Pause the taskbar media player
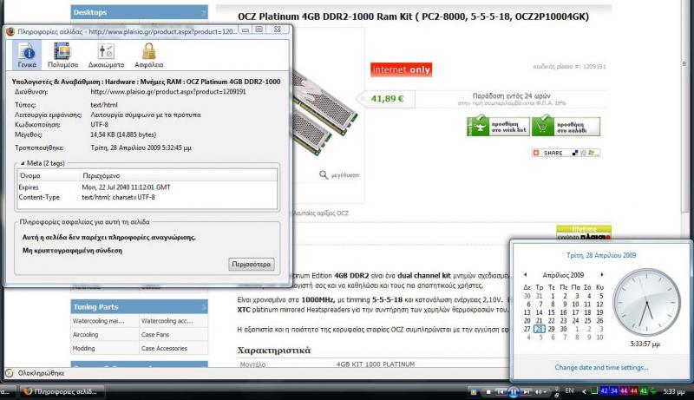This screenshot has height=400, width=694. point(514,392)
